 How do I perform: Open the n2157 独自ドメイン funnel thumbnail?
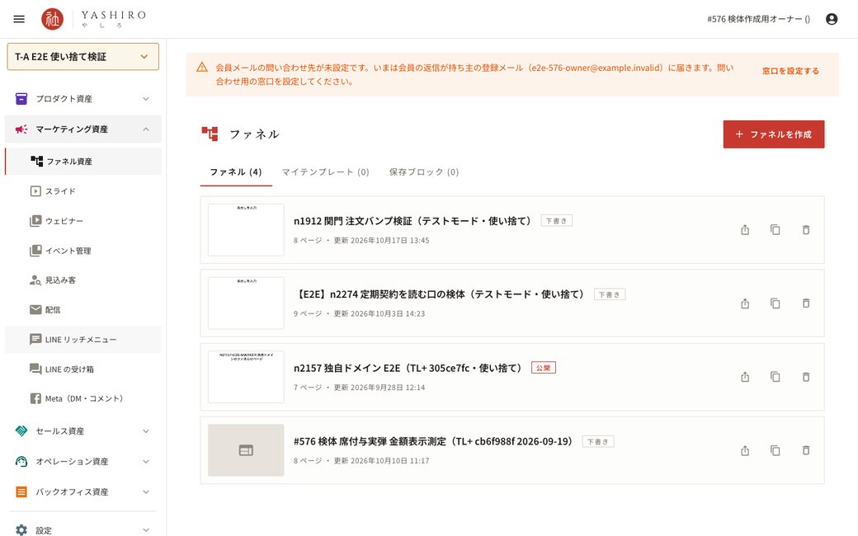tap(246, 377)
